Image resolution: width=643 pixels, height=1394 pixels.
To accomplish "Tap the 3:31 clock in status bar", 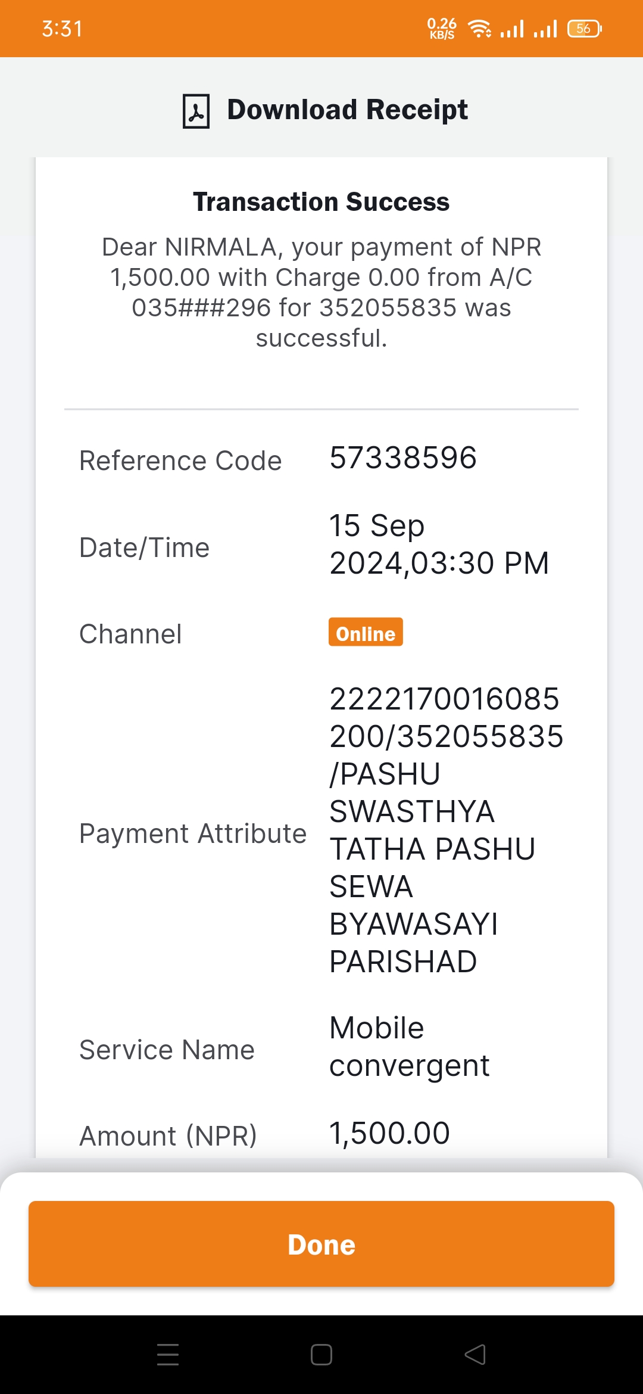I will click(x=62, y=29).
